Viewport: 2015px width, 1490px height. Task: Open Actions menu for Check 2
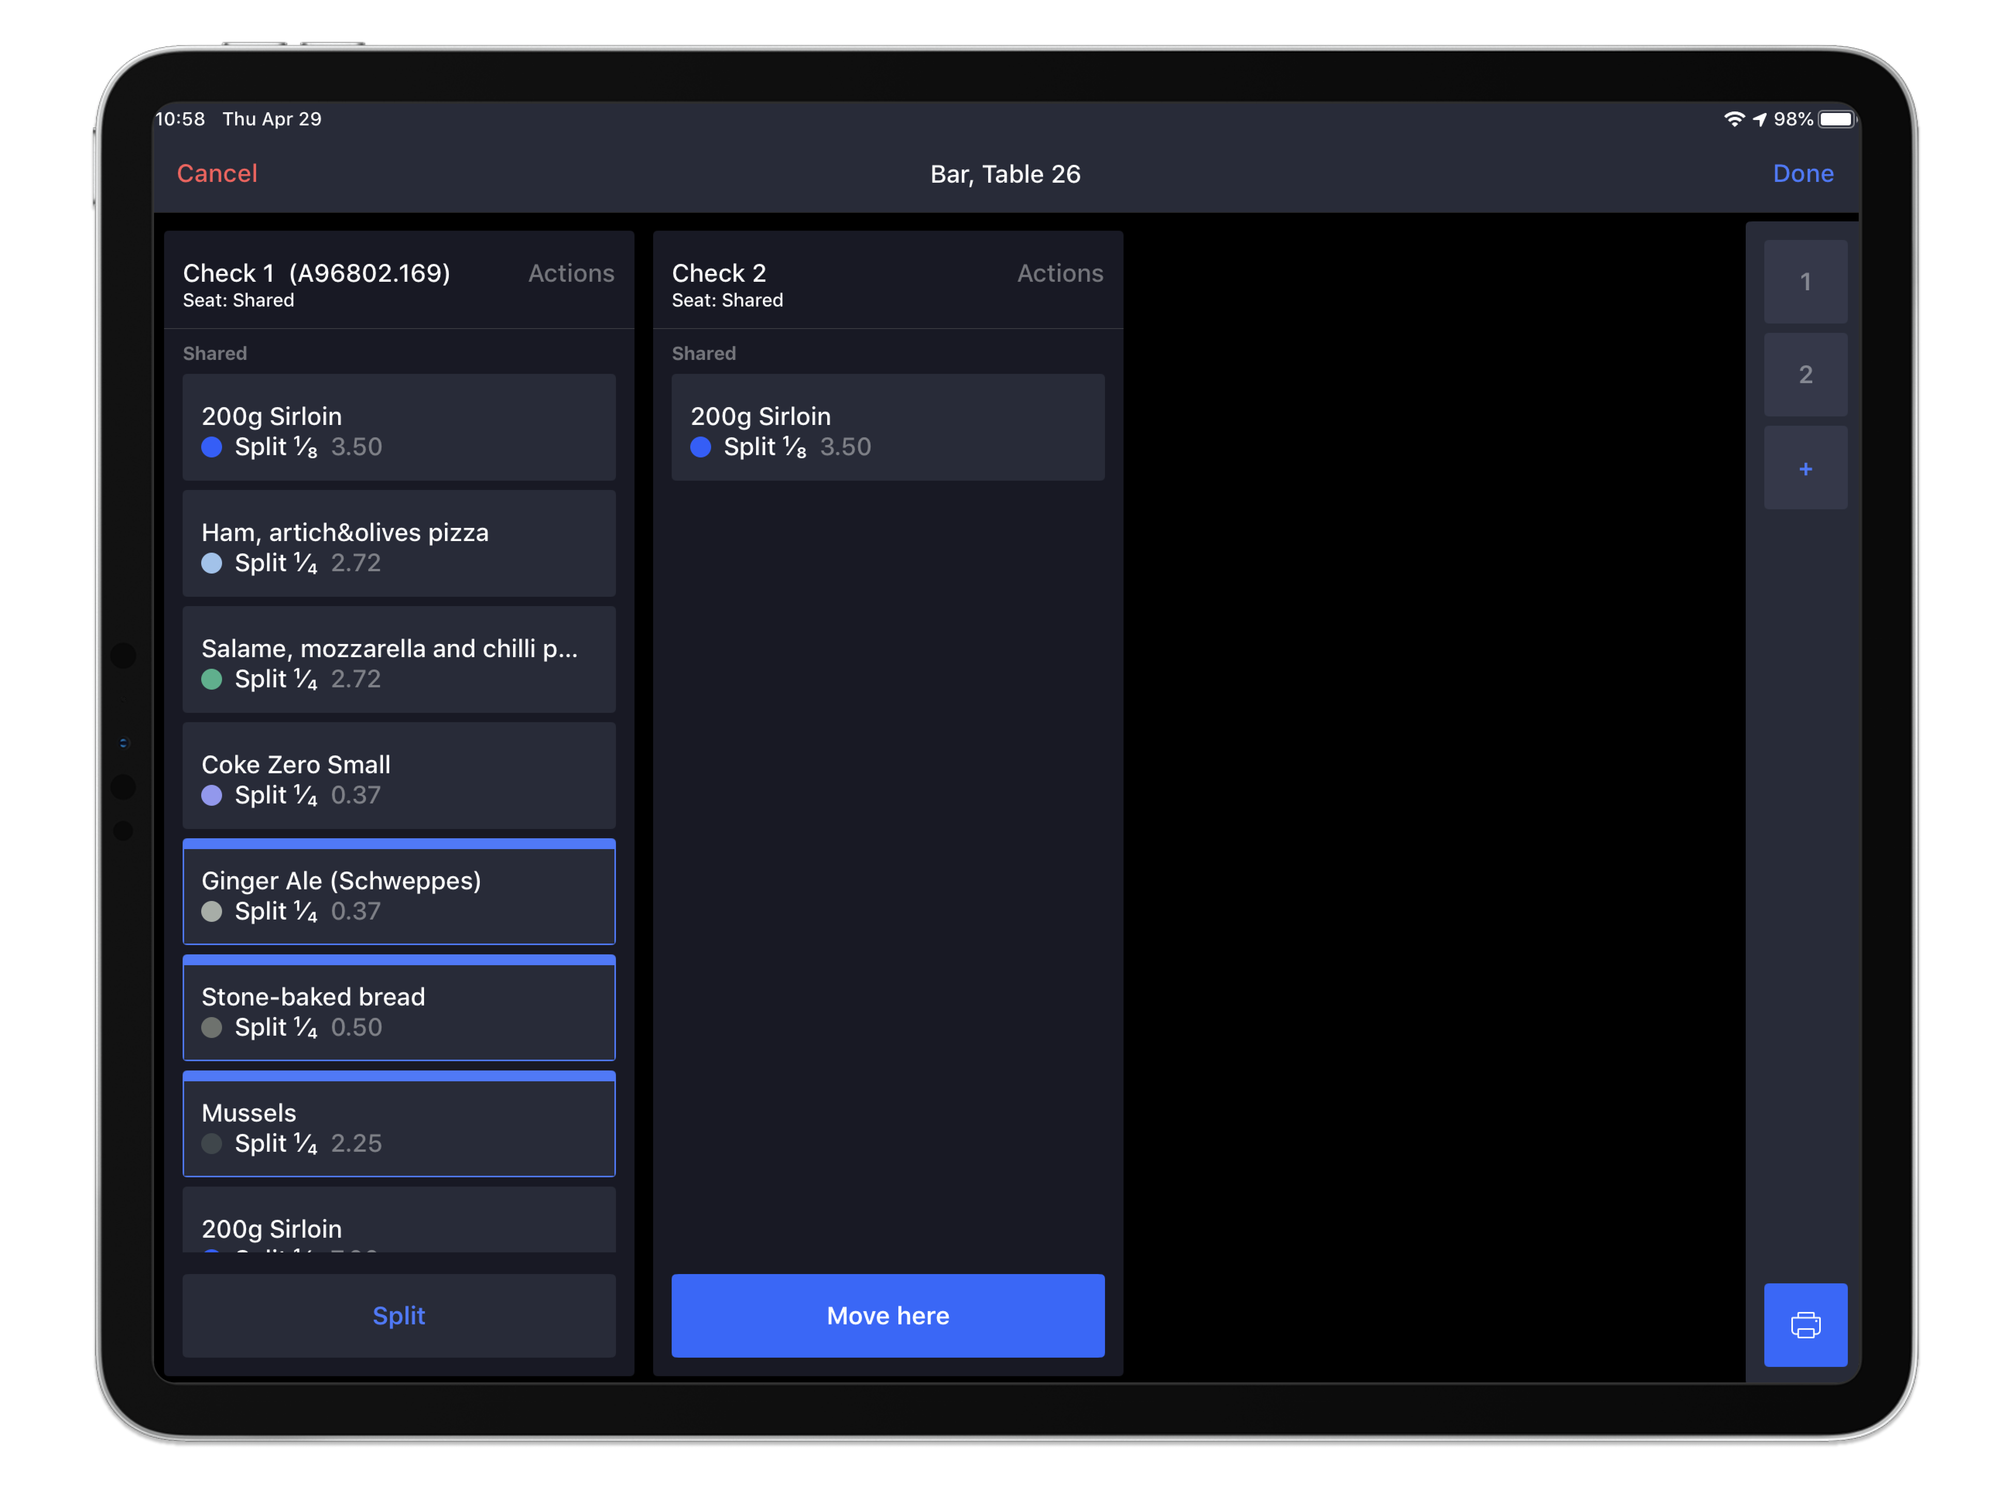pos(1059,273)
